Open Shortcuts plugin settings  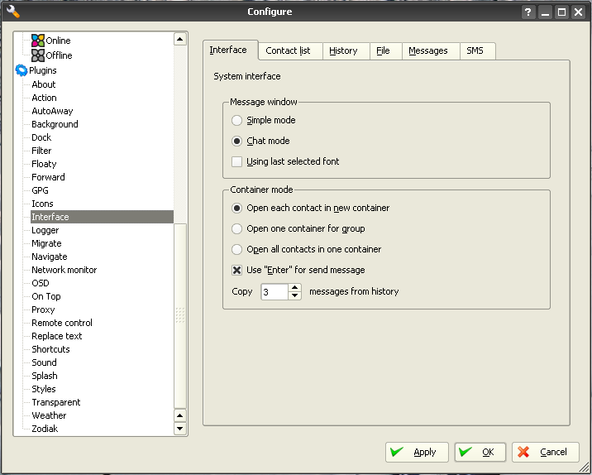50,349
